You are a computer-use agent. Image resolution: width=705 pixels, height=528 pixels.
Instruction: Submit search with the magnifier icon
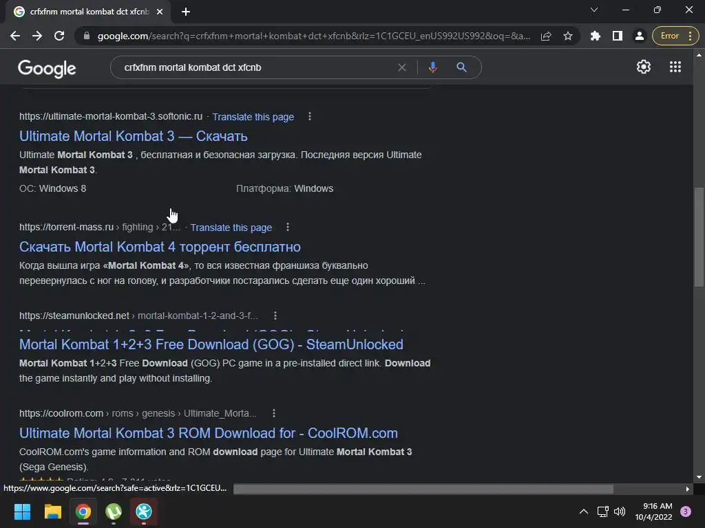click(461, 67)
